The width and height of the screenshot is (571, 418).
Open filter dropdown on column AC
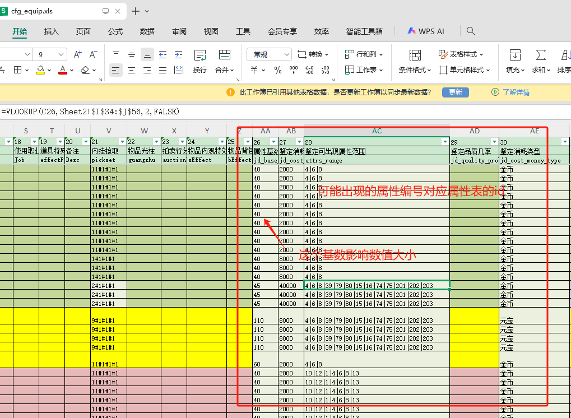(x=445, y=142)
